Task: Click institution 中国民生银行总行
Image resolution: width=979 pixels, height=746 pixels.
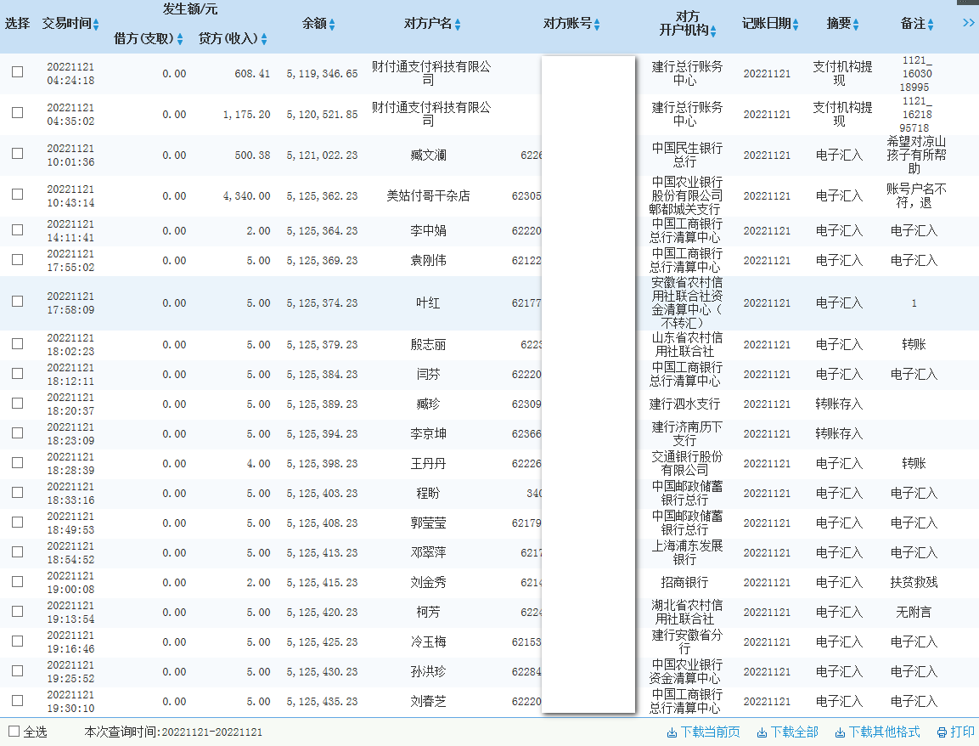Action: pyautogui.click(x=687, y=155)
